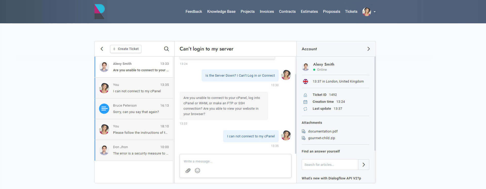Download the documentation.pdf attachment
This screenshot has width=486, height=189.
pos(322,131)
